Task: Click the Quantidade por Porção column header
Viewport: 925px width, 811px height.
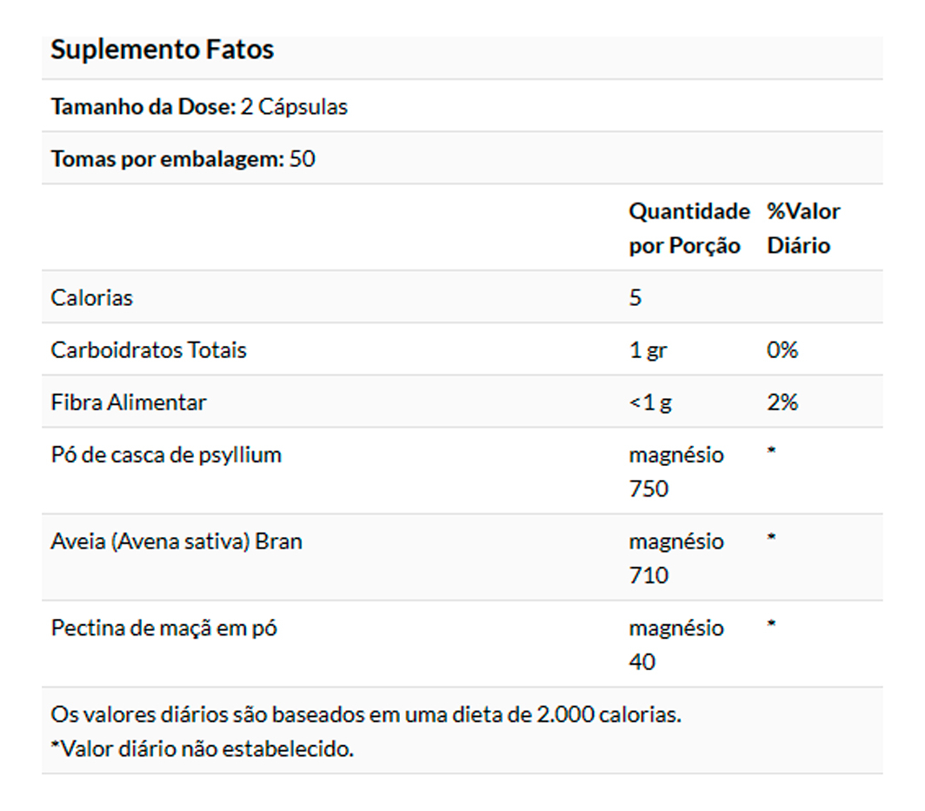Action: click(689, 228)
